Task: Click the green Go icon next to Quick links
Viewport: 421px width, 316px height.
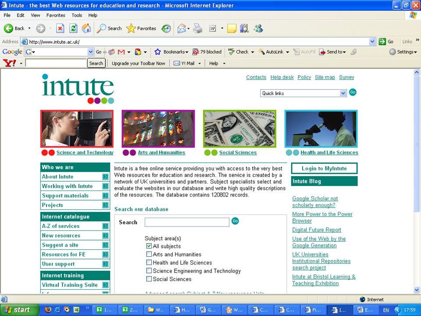Action: tap(353, 92)
